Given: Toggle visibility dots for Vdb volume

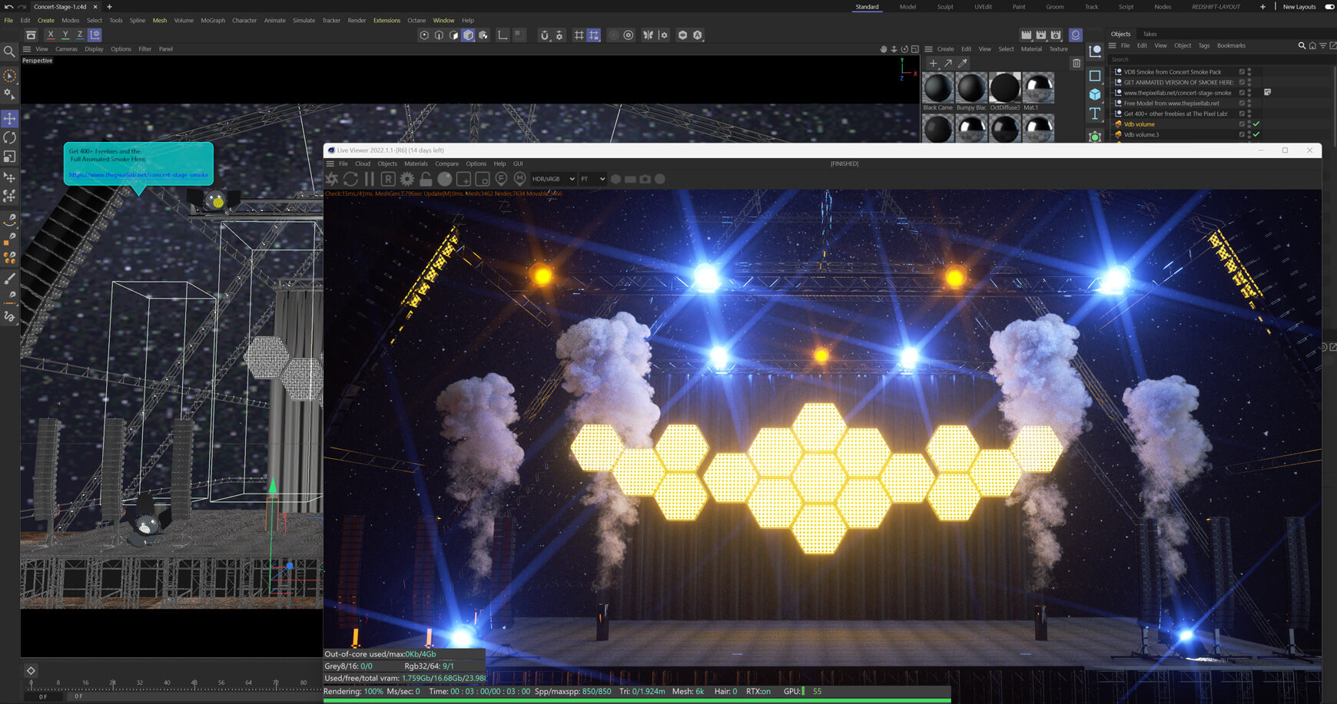Looking at the screenshot, I should 1249,124.
